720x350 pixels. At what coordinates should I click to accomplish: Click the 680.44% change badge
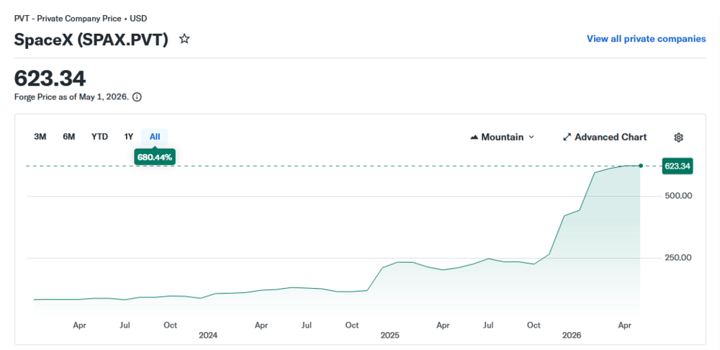click(155, 158)
